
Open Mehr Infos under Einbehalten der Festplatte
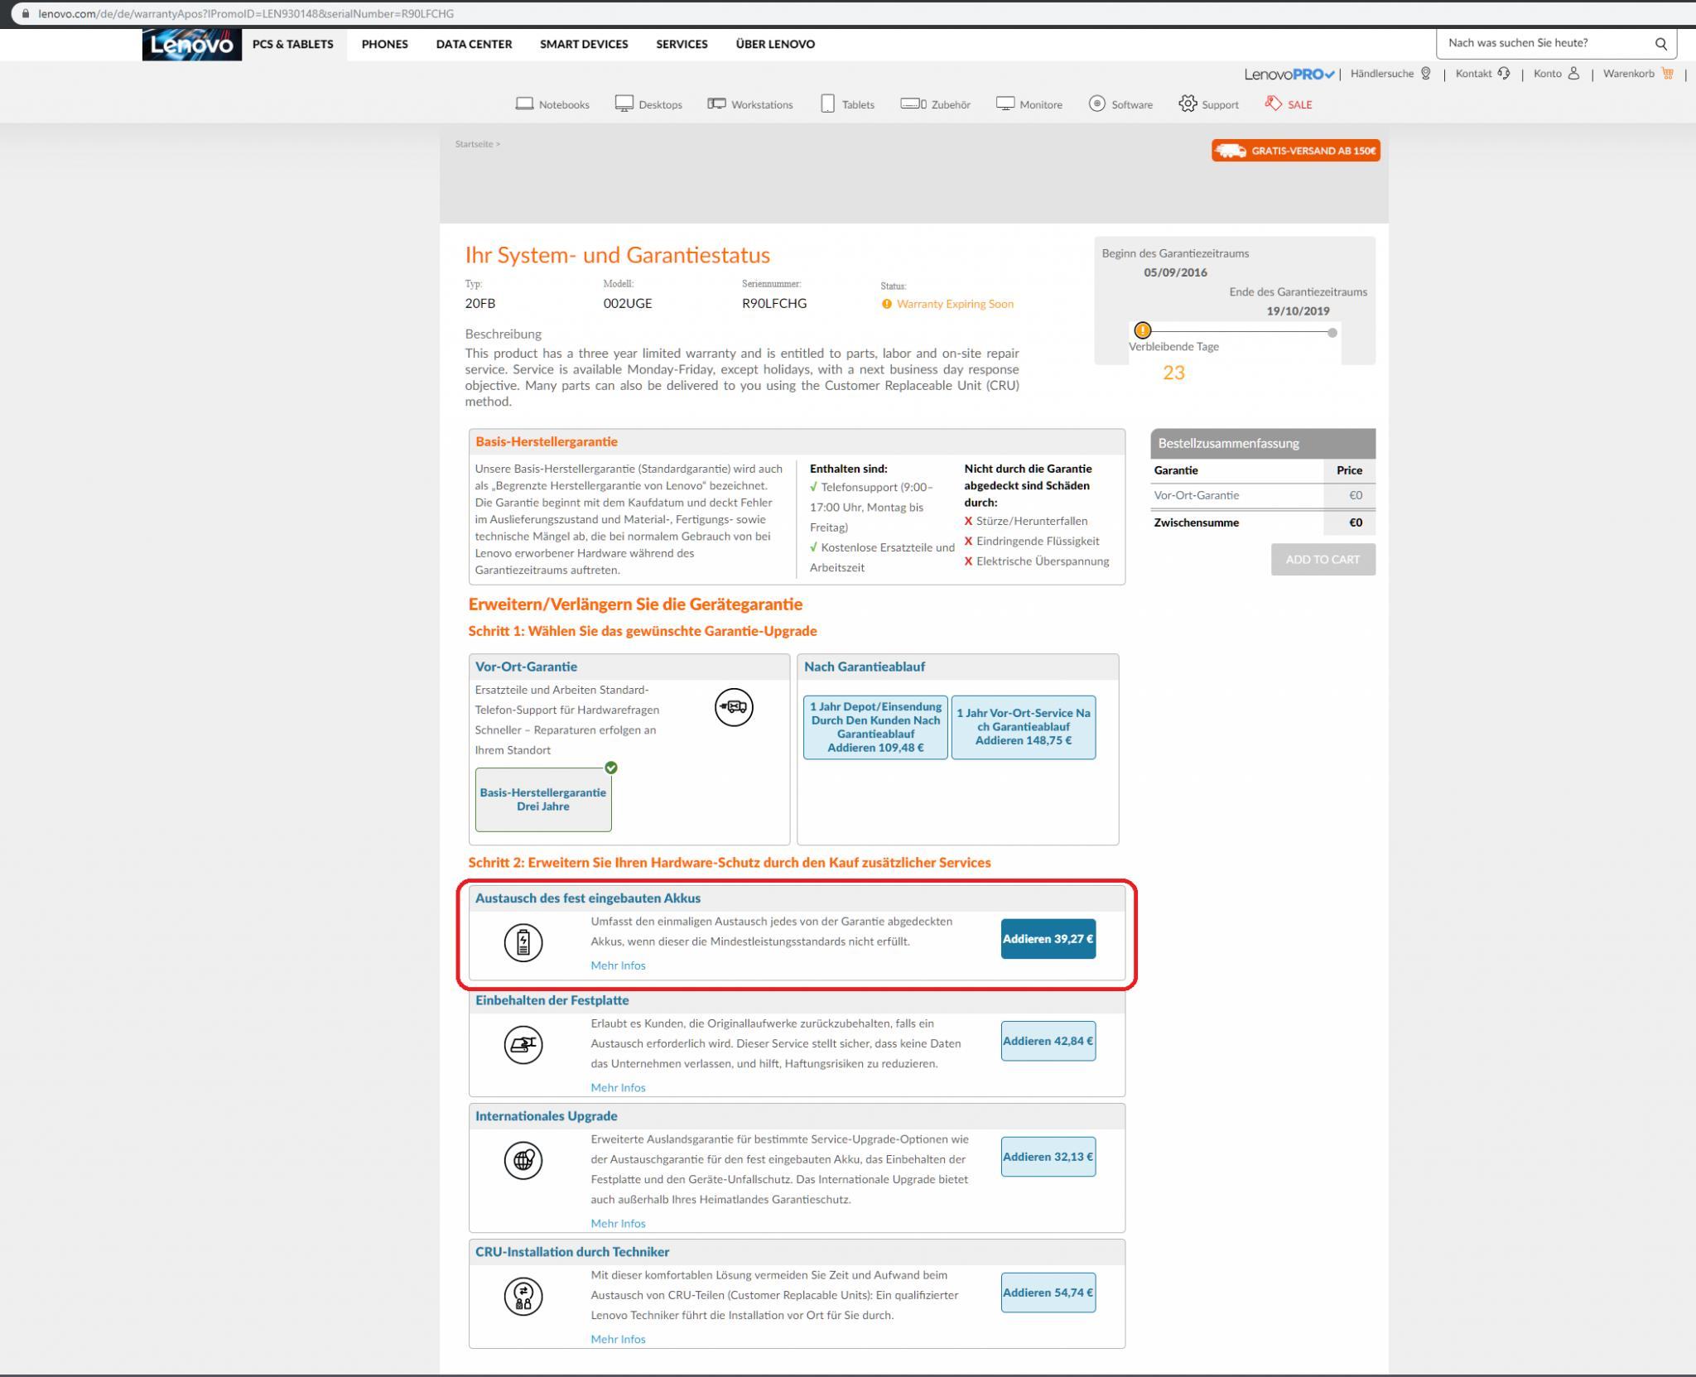(x=618, y=1087)
